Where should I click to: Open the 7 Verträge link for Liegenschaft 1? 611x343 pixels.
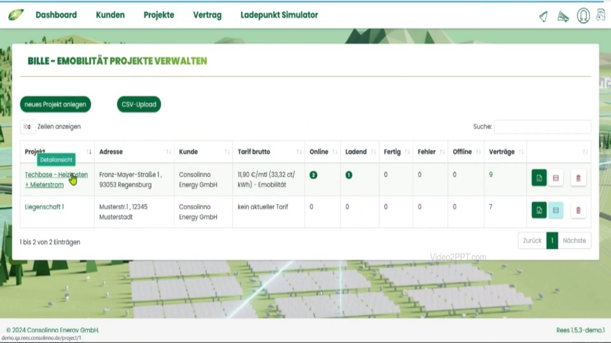pyautogui.click(x=491, y=207)
